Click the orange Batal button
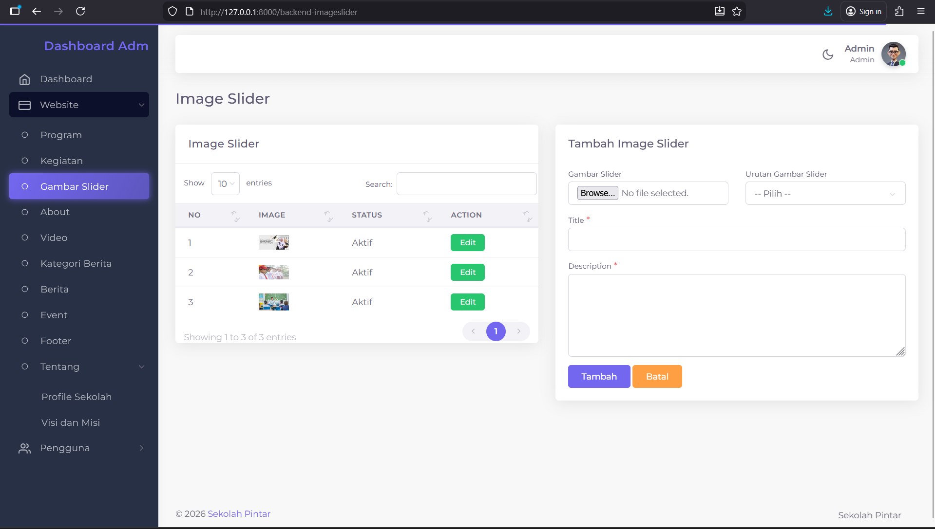Image resolution: width=935 pixels, height=529 pixels. click(x=657, y=377)
